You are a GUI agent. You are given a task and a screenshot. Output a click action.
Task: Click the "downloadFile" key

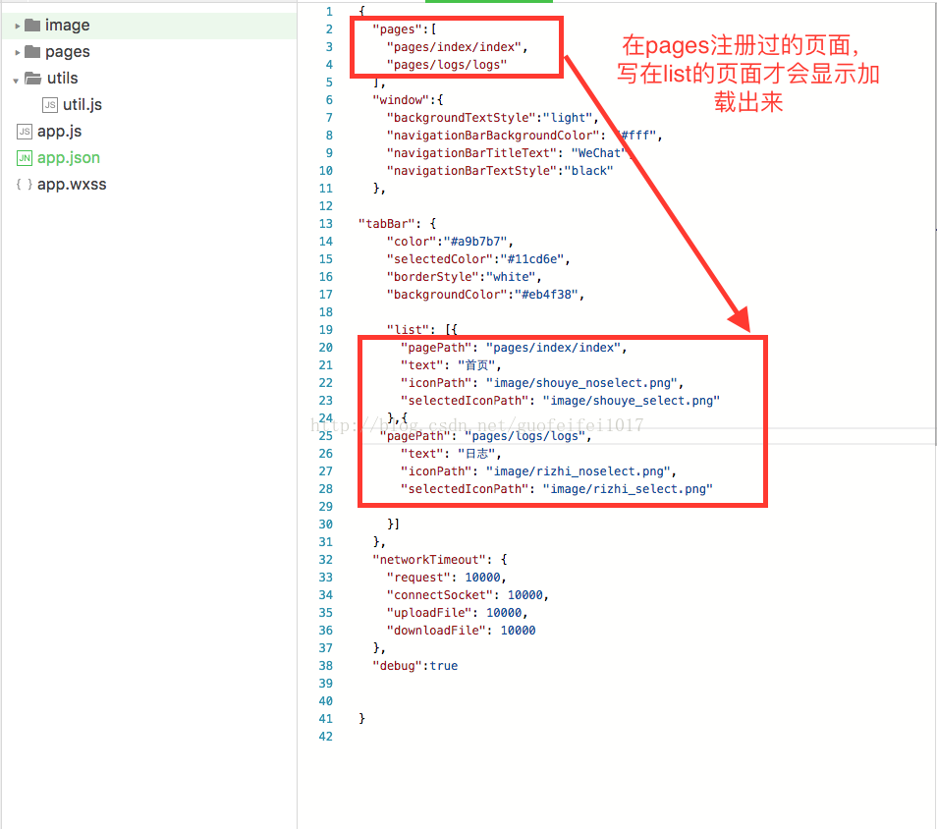pos(436,630)
